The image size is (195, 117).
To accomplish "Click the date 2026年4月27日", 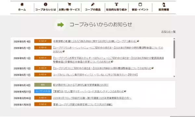I will click(22, 92).
